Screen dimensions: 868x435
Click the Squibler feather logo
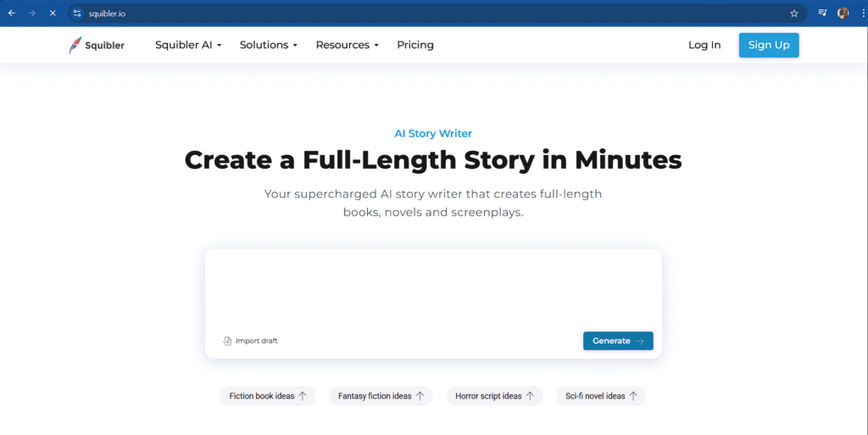point(75,45)
